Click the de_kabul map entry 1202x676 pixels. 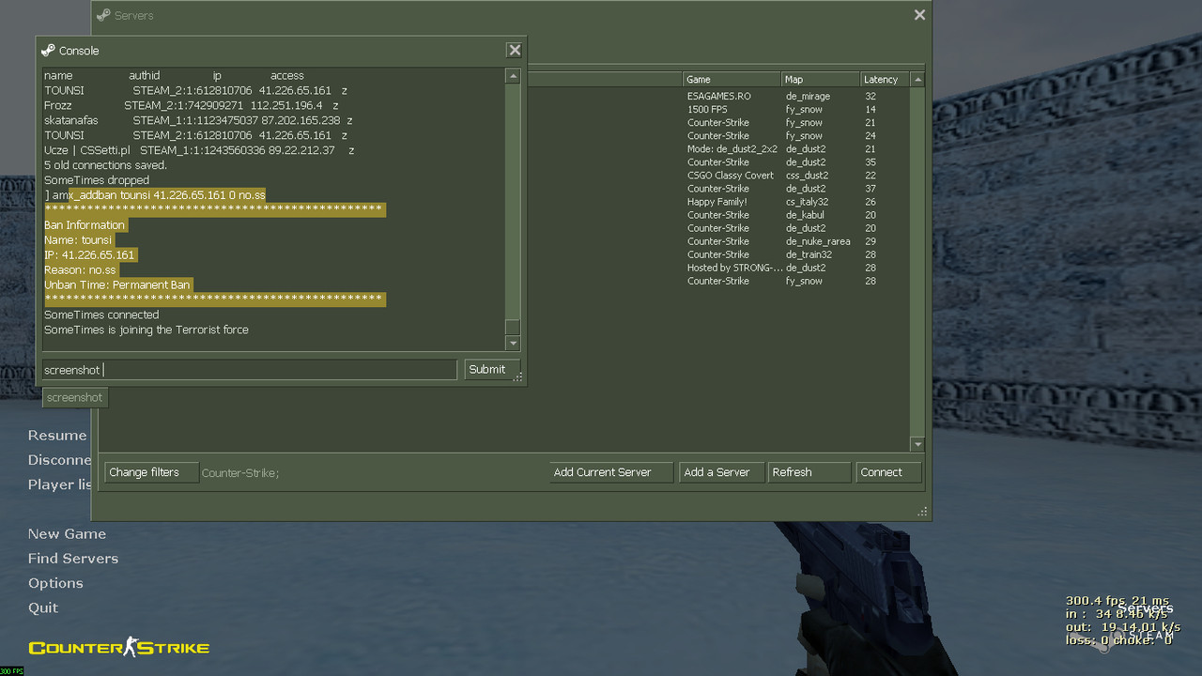click(805, 215)
